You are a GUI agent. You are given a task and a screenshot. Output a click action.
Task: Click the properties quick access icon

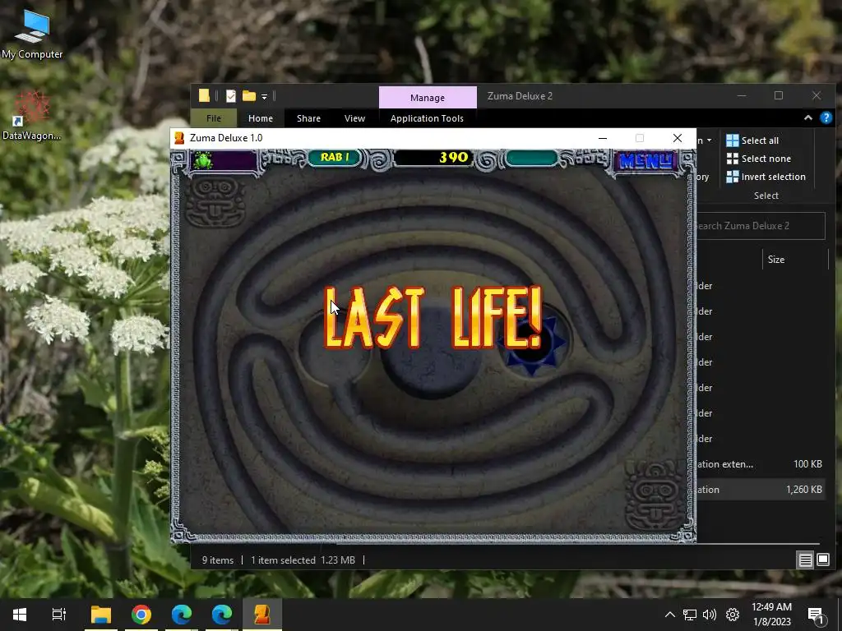pos(231,96)
